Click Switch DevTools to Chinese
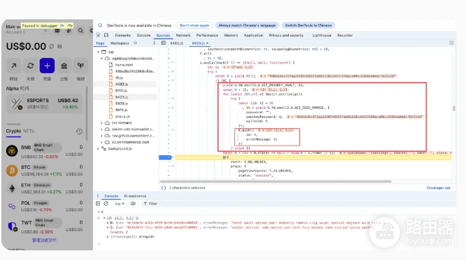 pyautogui.click(x=308, y=26)
